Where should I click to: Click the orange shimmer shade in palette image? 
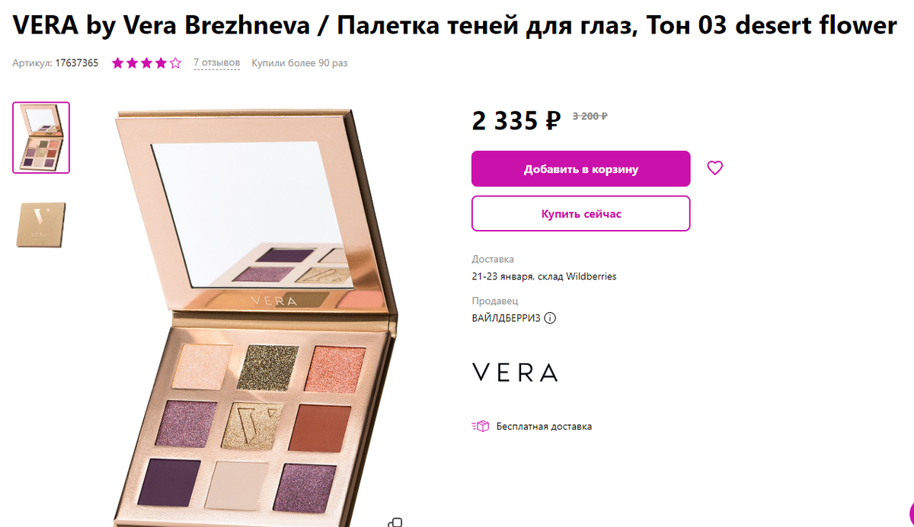pos(328,364)
